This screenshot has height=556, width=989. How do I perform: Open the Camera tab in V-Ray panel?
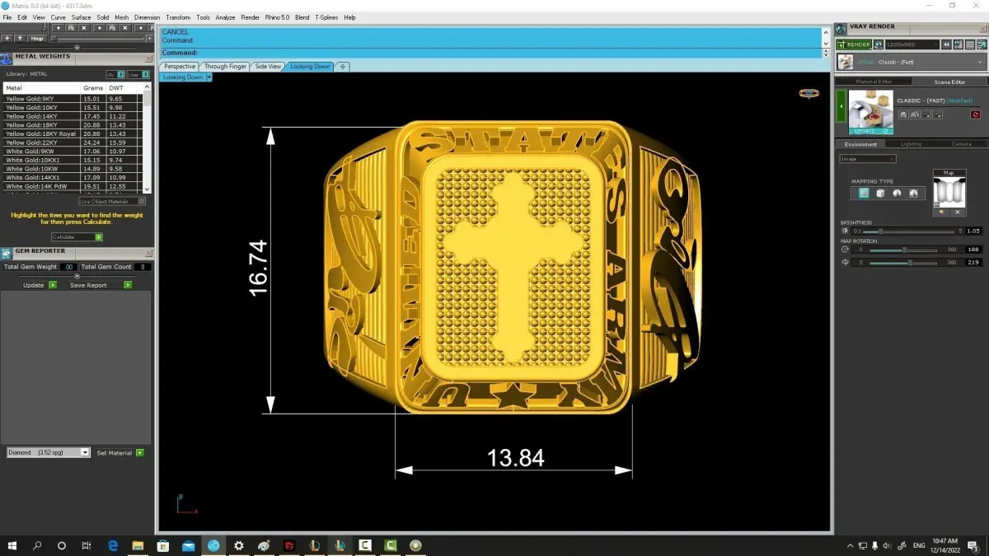961,144
